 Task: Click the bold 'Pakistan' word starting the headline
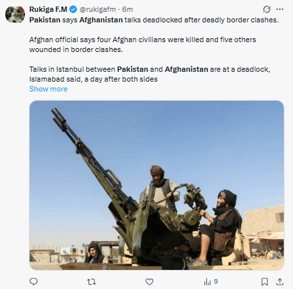point(45,20)
